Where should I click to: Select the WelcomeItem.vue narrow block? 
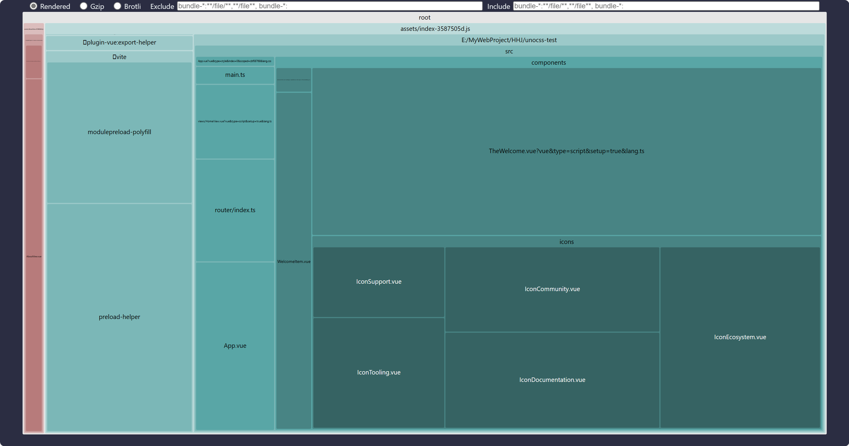pos(294,261)
